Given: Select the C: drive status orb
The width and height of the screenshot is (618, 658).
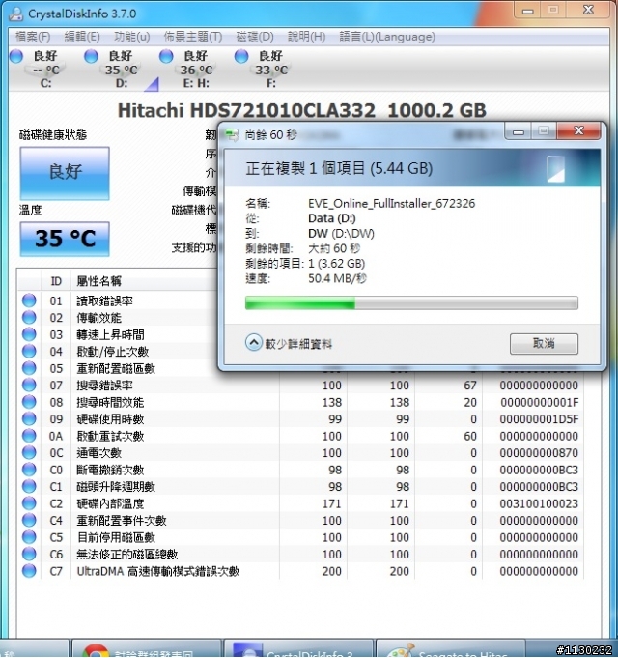Looking at the screenshot, I should [16, 56].
